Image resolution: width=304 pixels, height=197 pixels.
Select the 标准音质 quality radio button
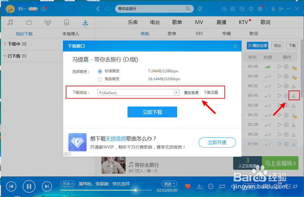pyautogui.click(x=100, y=71)
